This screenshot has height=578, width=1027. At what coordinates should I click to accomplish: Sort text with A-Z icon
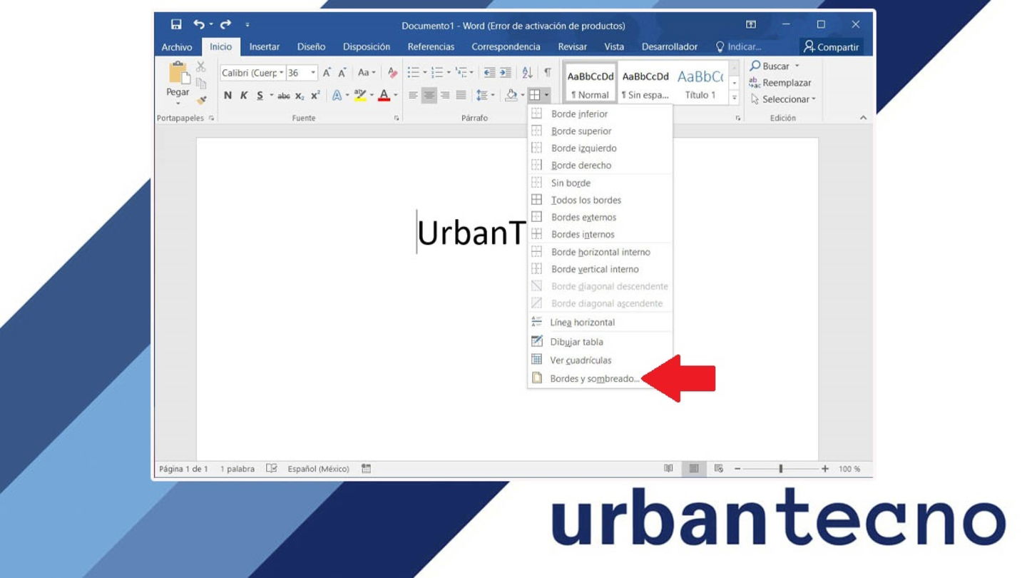(x=527, y=73)
